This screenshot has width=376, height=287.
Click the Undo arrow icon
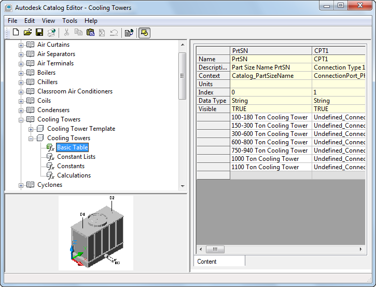[114, 32]
